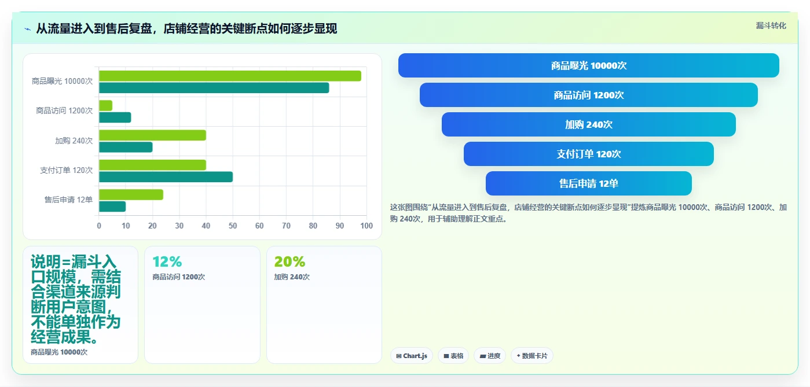Click the 售后申请 12单 chart axis label
Viewport: 810px width, 387px height.
[68, 200]
